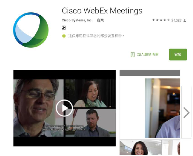Click the star rating icons

(x=161, y=20)
